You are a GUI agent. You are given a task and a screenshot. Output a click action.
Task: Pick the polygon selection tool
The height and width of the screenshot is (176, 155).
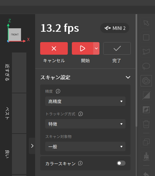(x=146, y=52)
